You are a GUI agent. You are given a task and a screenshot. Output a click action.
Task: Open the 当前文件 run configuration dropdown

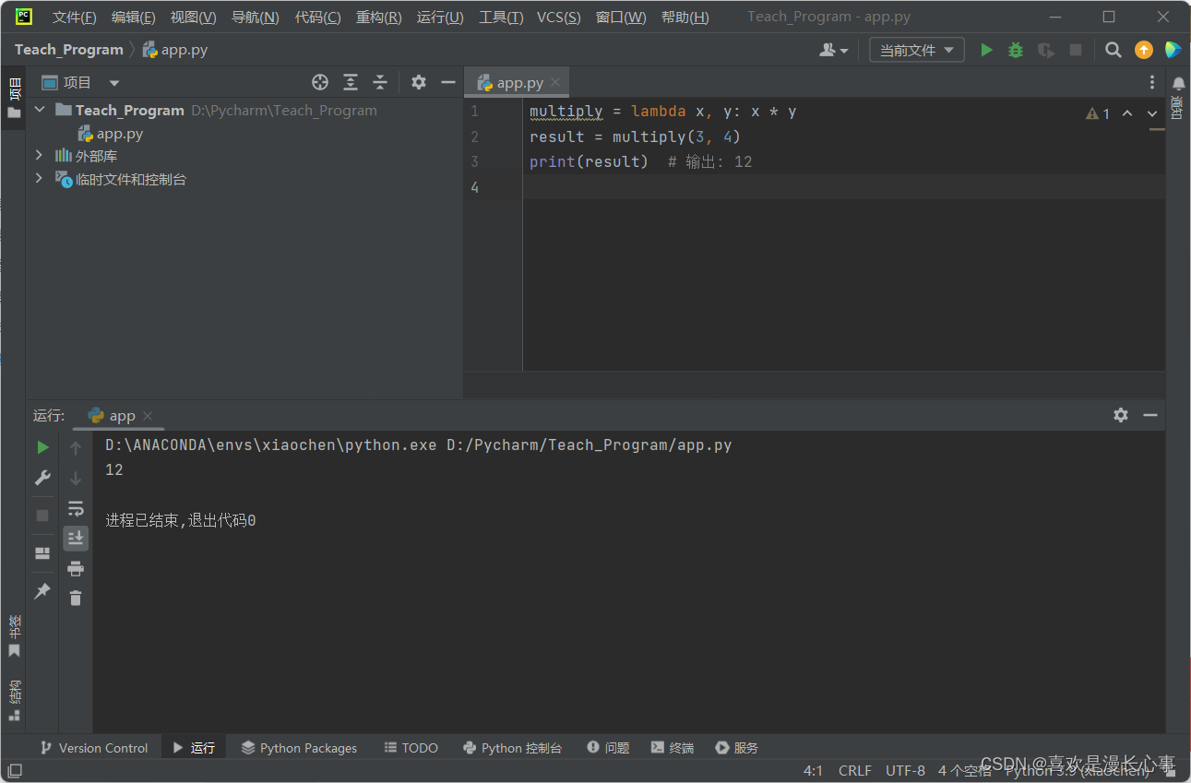pyautogui.click(x=916, y=49)
